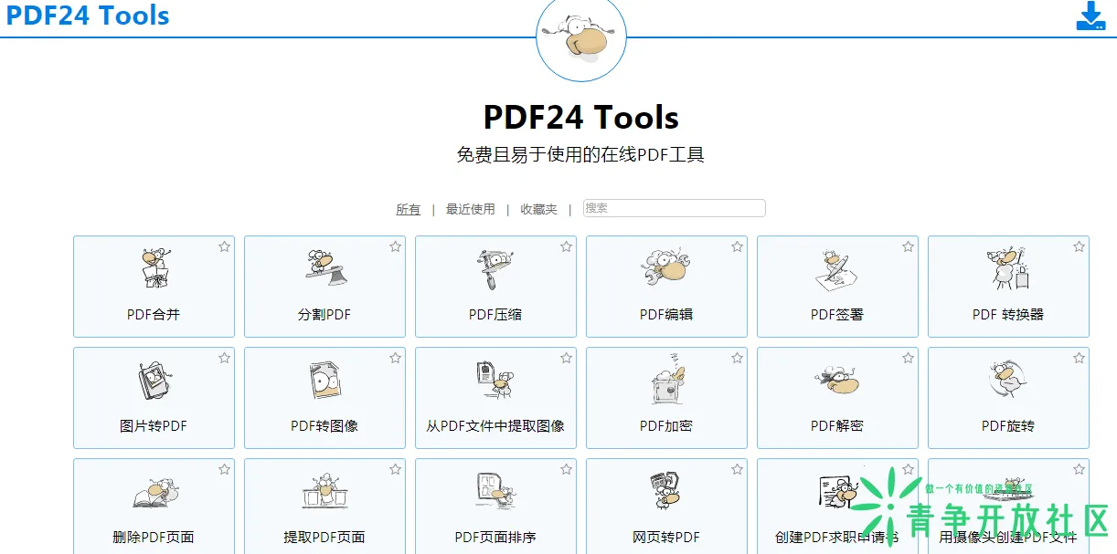Open the 分割PDF axe icon
This screenshot has width=1117, height=554.
tap(324, 267)
